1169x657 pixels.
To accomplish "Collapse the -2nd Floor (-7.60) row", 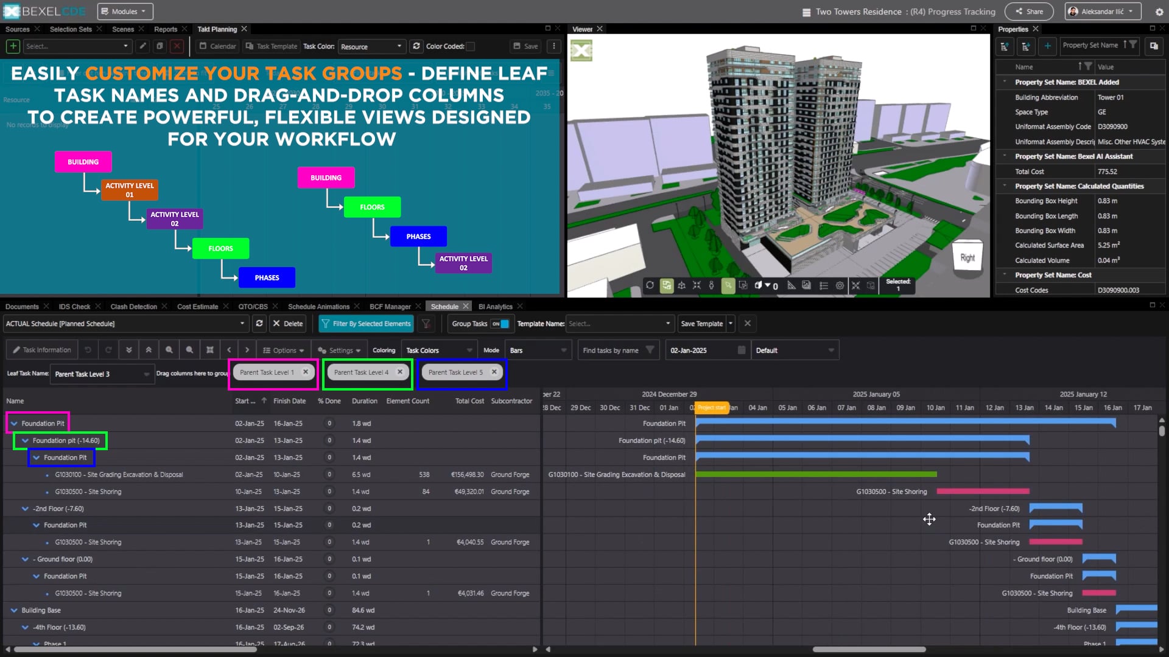I will [25, 509].
